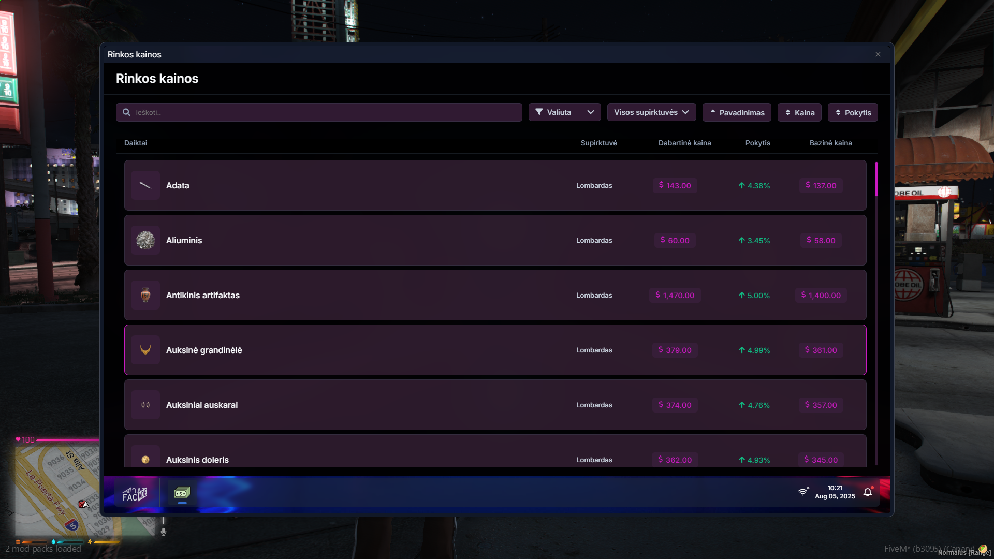Expand the Valiuta filter dropdown
This screenshot has height=559, width=994.
click(x=564, y=112)
